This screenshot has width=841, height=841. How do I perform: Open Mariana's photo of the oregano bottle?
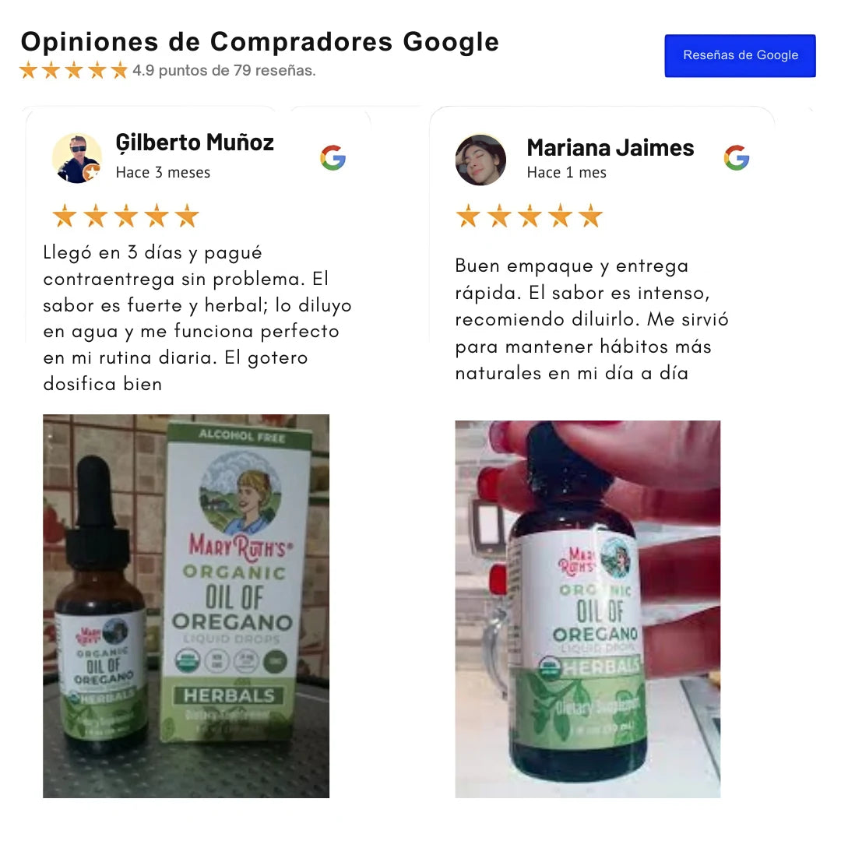[588, 609]
